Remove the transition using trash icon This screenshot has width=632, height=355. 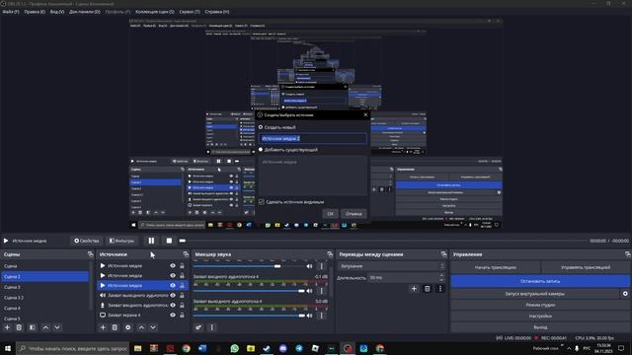pyautogui.click(x=428, y=289)
